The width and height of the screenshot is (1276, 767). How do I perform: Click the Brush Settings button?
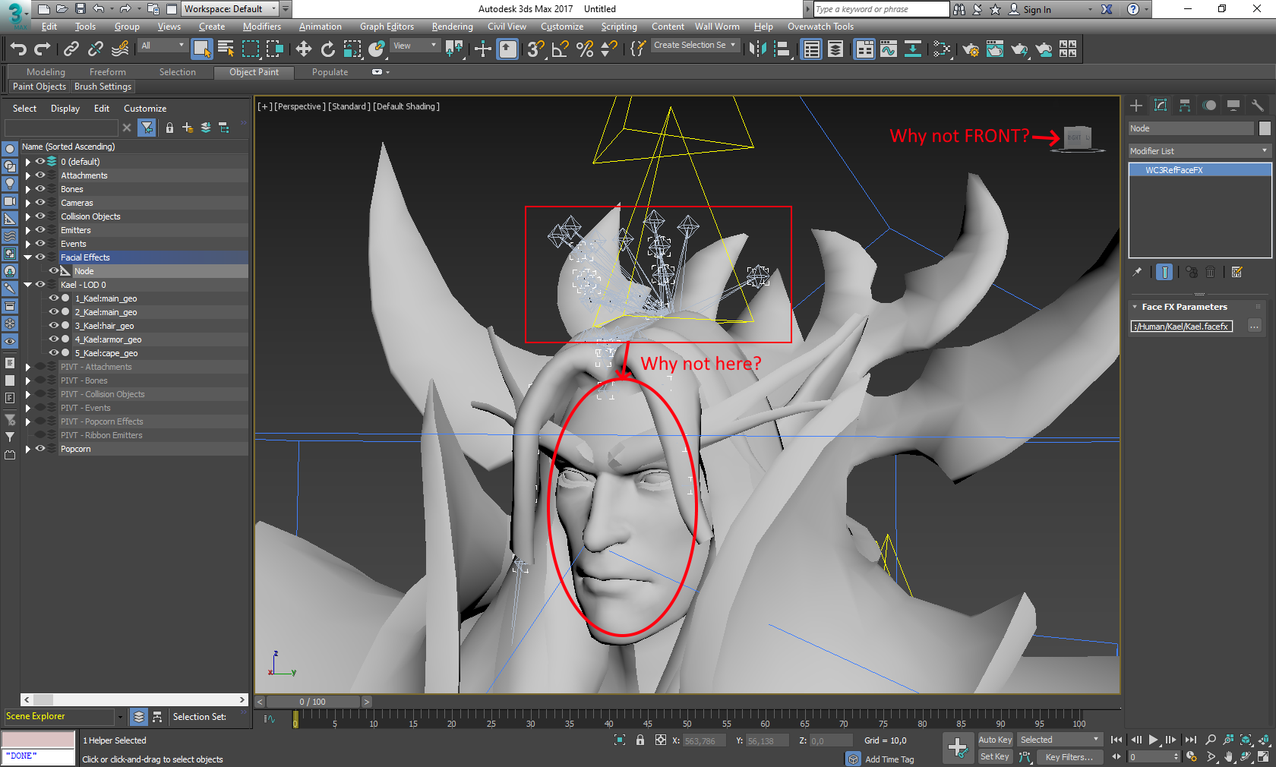[x=103, y=87]
